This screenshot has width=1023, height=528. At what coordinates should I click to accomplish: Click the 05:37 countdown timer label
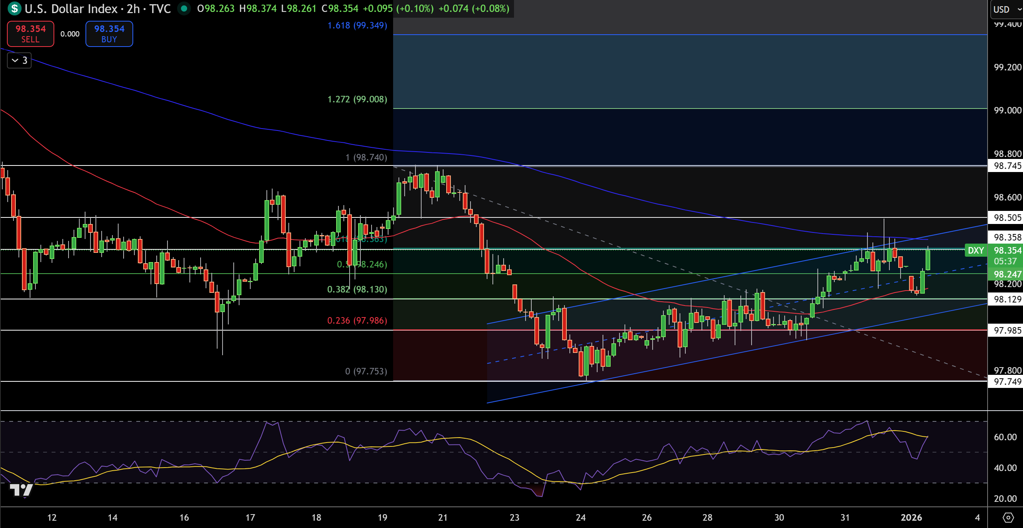coord(1005,261)
